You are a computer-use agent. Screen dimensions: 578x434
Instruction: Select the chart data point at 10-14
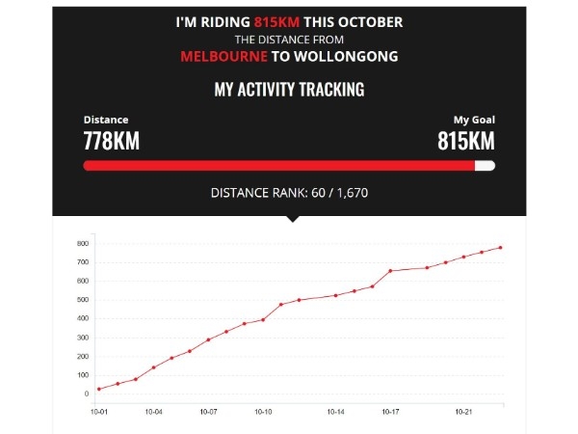(x=336, y=296)
